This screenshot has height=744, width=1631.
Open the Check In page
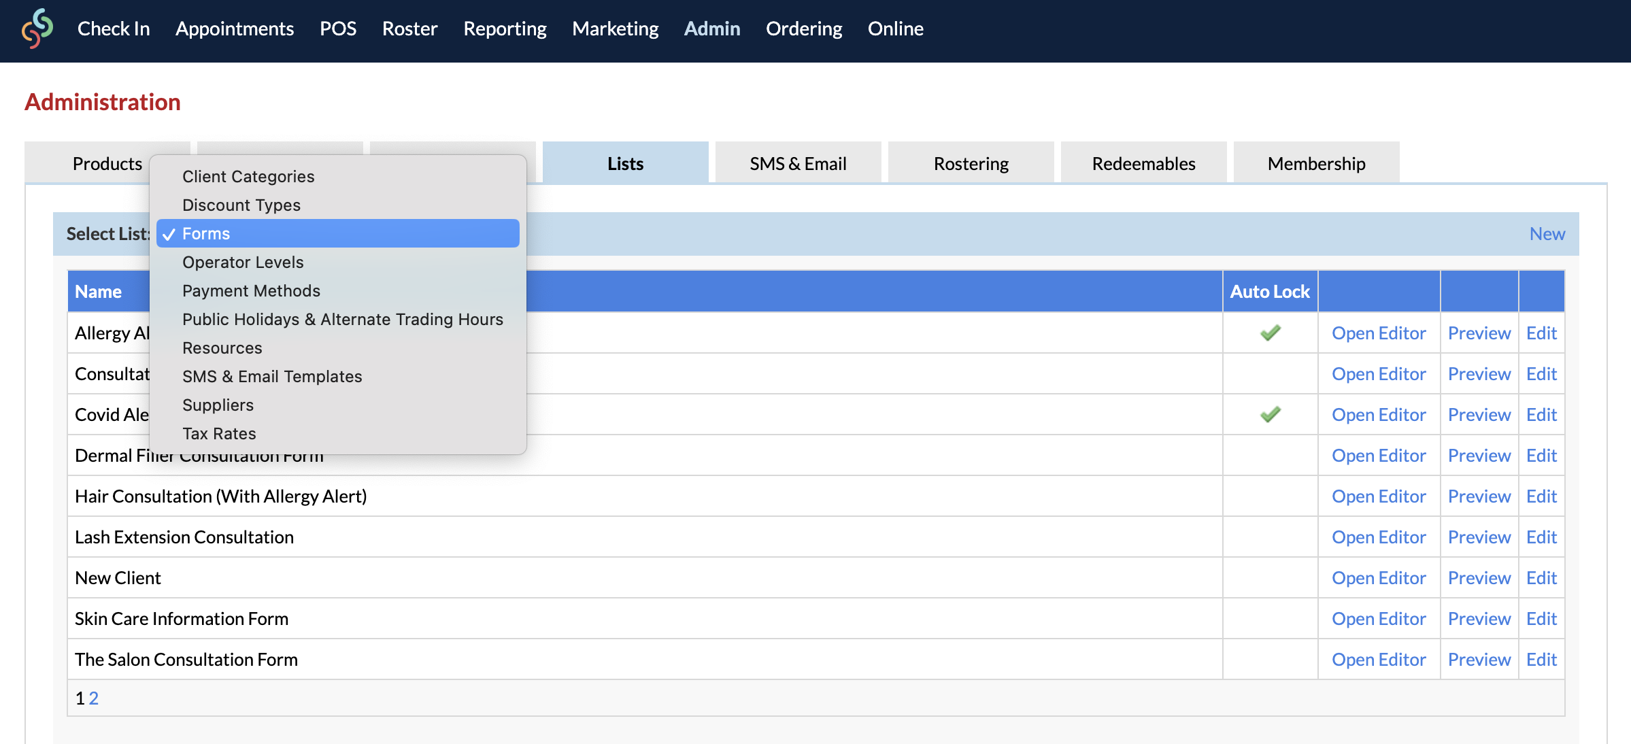(114, 29)
